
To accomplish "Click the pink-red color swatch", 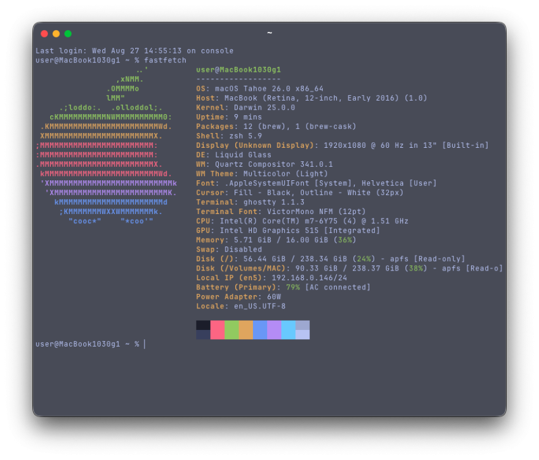I will (x=217, y=330).
